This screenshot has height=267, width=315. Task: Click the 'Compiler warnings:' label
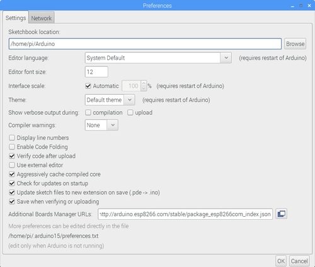32,125
